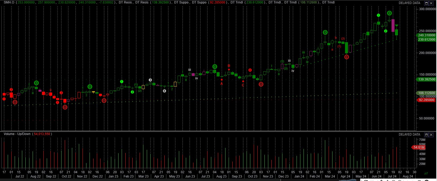Select the green circled 0 marker in November 22
This screenshot has height=181, width=437.
pyautogui.click(x=90, y=87)
